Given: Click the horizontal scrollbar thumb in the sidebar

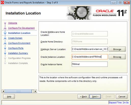Looking at the screenshot, I should tap(18, 91).
